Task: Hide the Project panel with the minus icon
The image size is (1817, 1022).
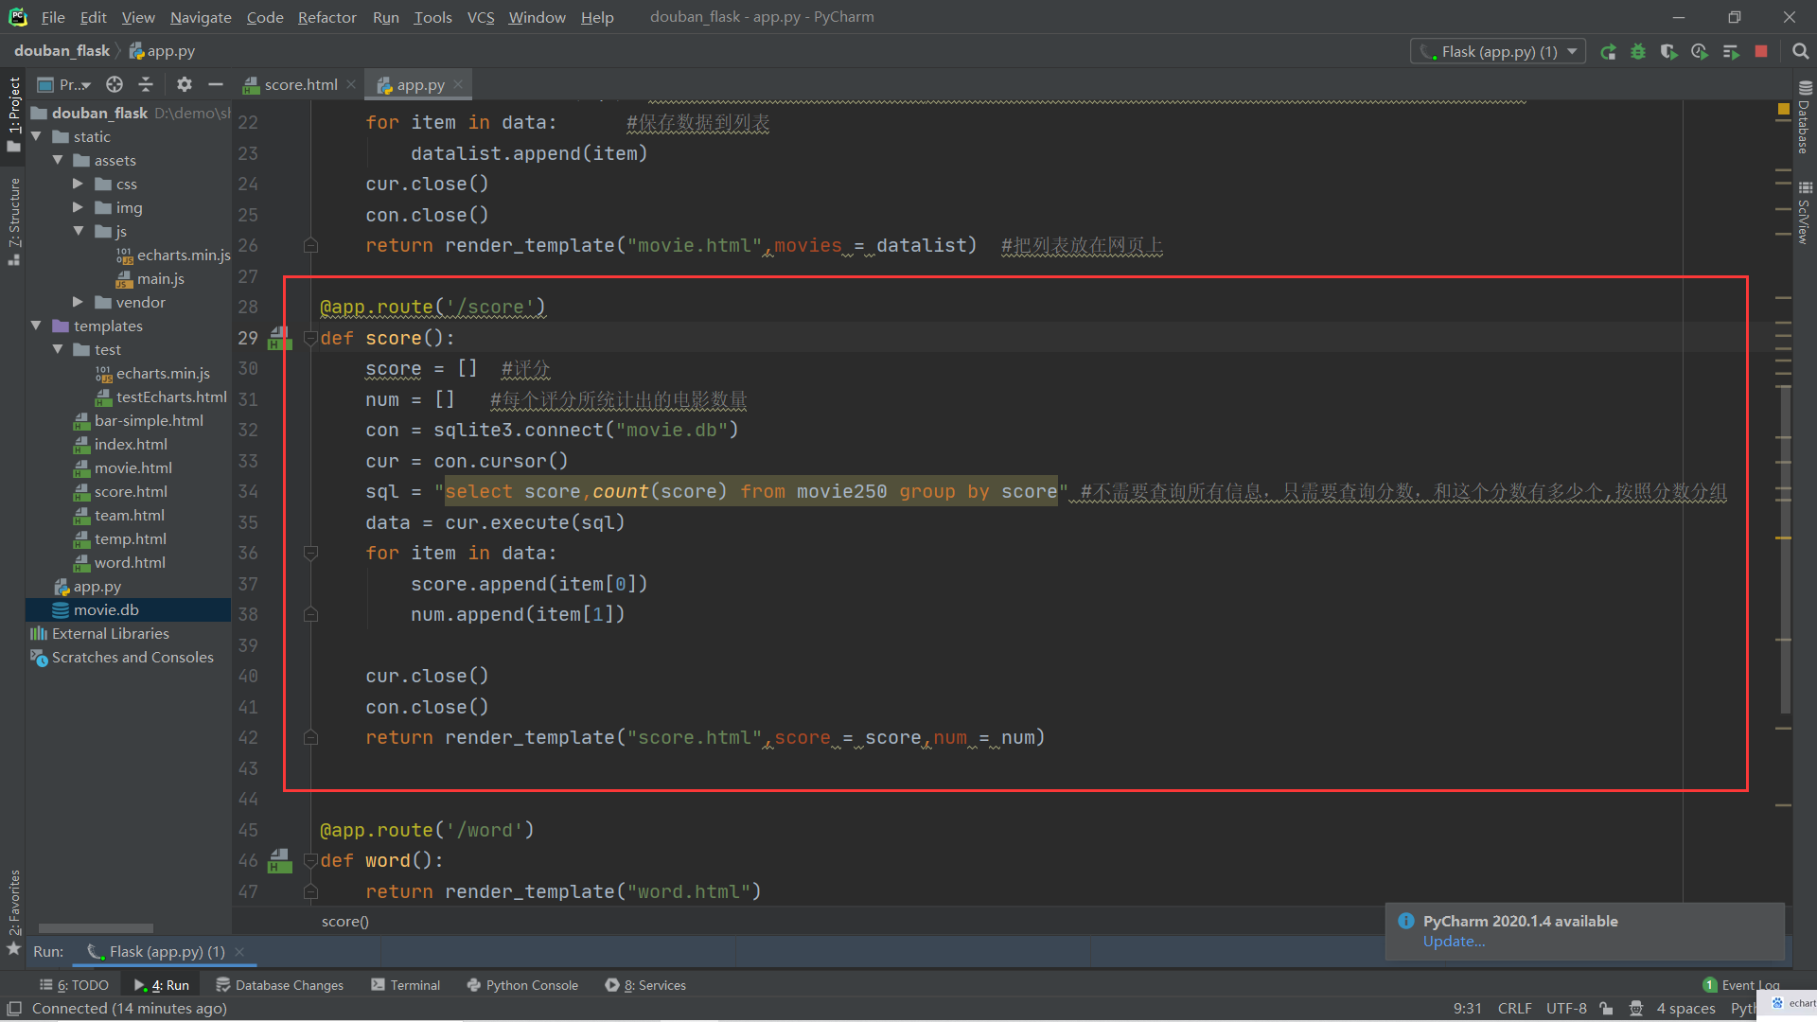Action: click(216, 84)
